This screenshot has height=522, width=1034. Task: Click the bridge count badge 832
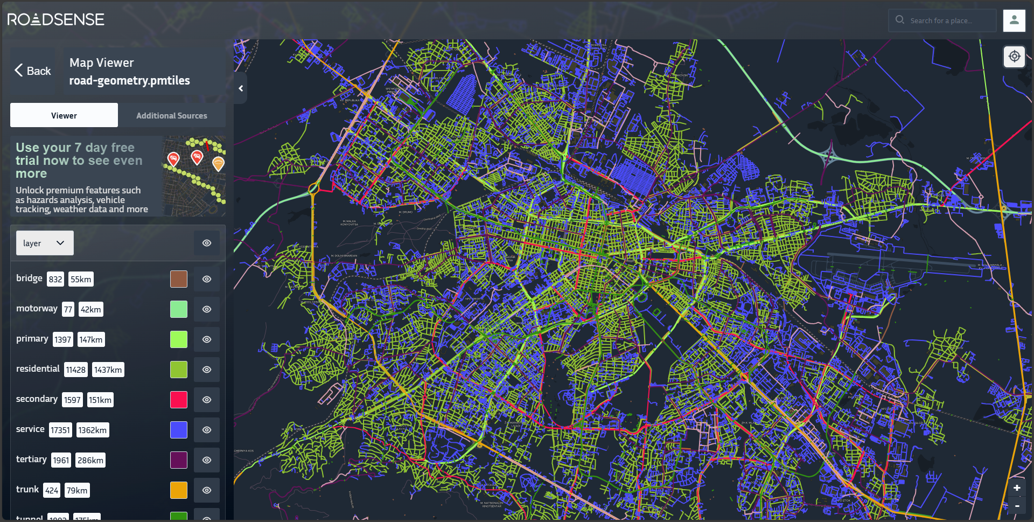tap(55, 279)
